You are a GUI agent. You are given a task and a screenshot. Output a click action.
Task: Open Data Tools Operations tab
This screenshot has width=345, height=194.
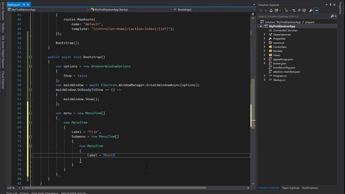coord(45,193)
